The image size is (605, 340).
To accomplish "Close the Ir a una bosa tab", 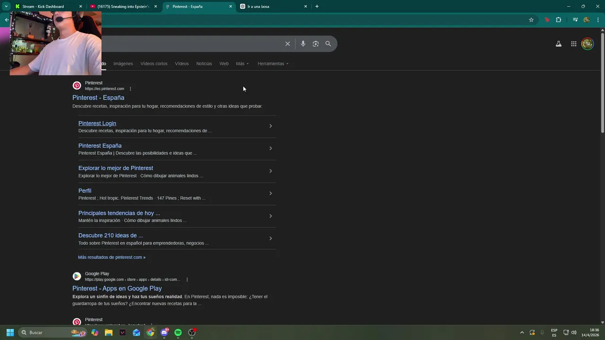I will (305, 7).
